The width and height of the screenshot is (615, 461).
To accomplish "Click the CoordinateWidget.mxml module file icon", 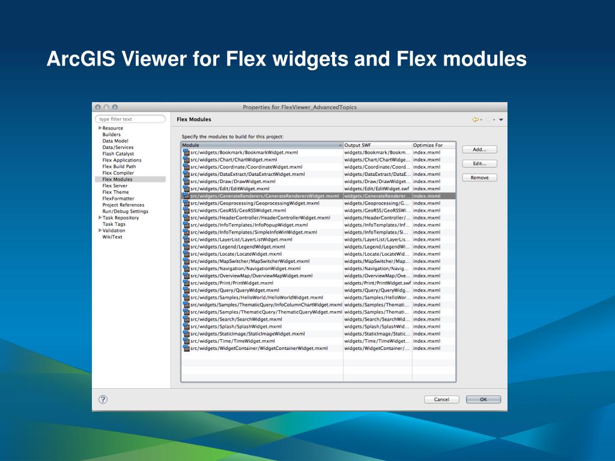I will [186, 167].
